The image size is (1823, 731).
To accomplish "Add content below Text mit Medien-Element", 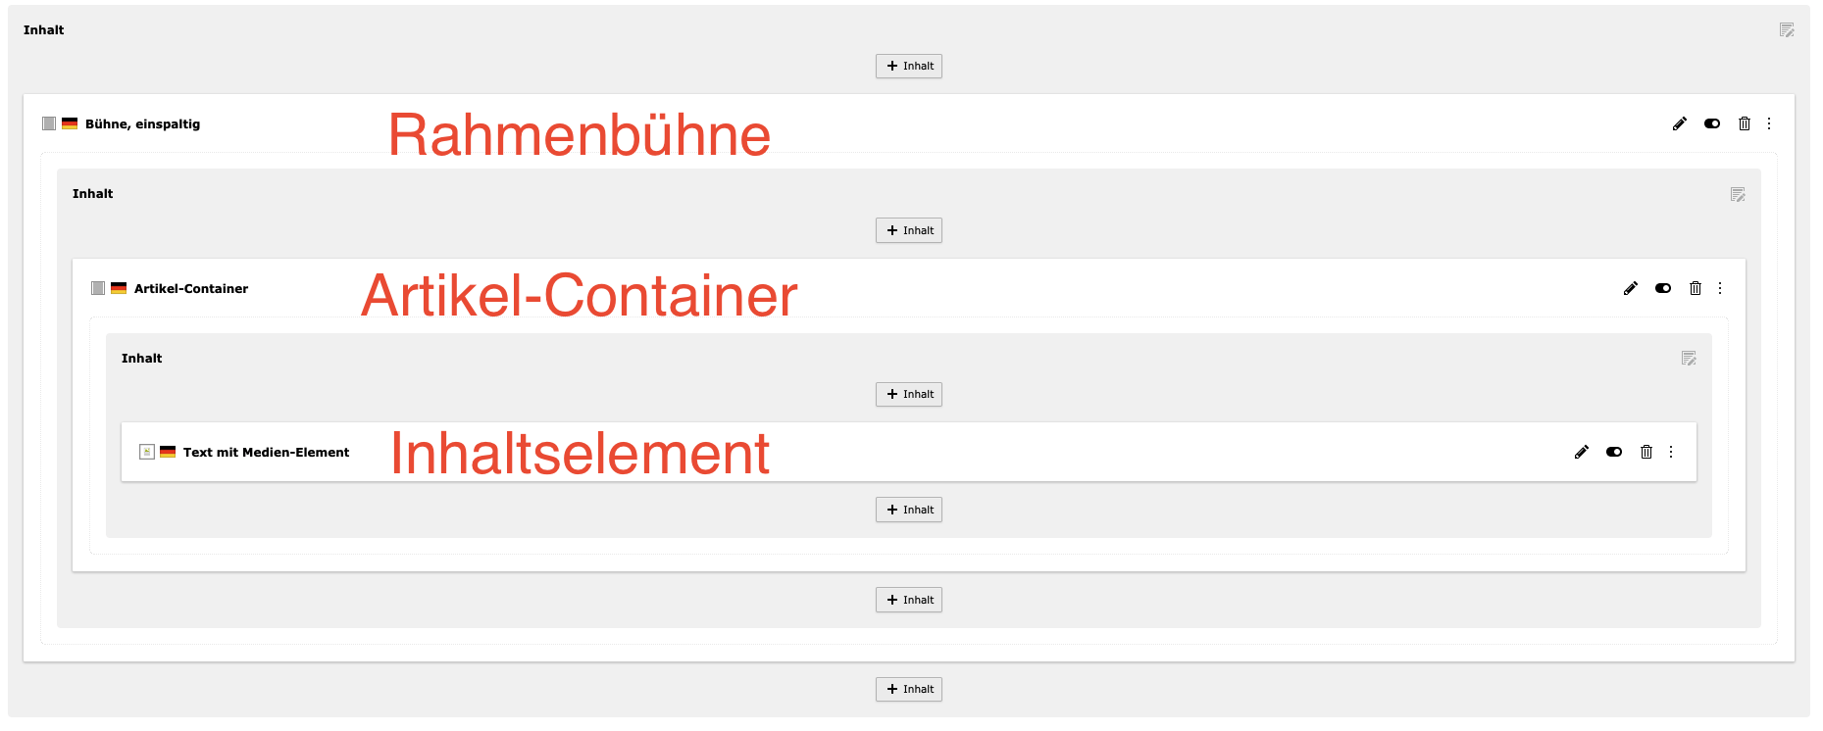I will pyautogui.click(x=909, y=510).
